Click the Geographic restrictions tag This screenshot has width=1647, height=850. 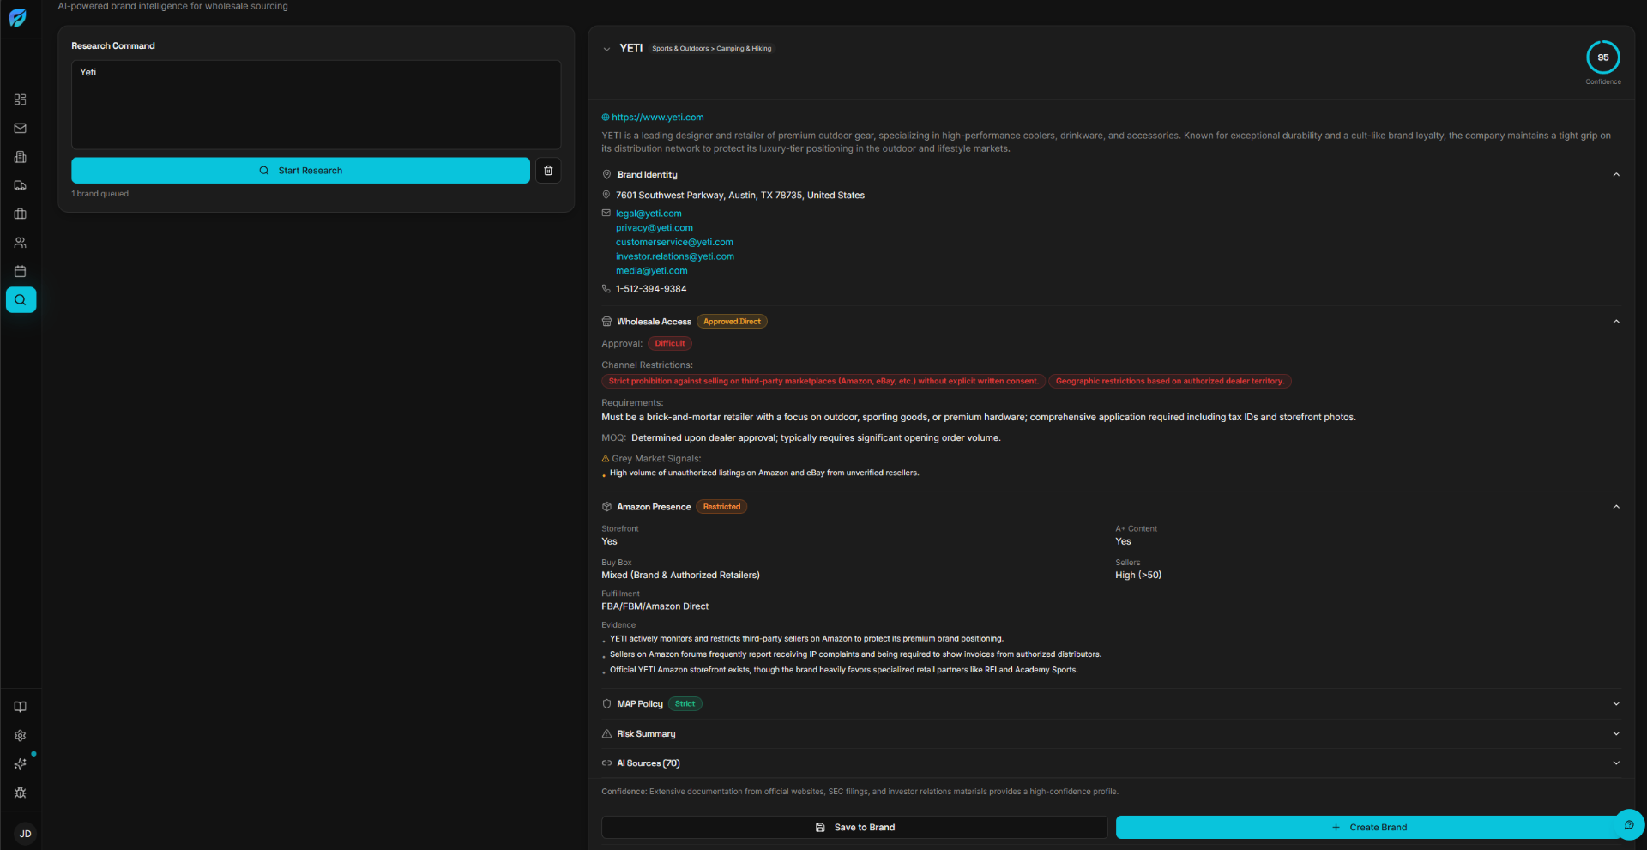[1170, 382]
